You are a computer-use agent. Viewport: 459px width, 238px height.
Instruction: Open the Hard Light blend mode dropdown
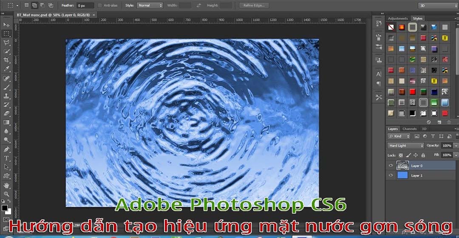pos(405,146)
